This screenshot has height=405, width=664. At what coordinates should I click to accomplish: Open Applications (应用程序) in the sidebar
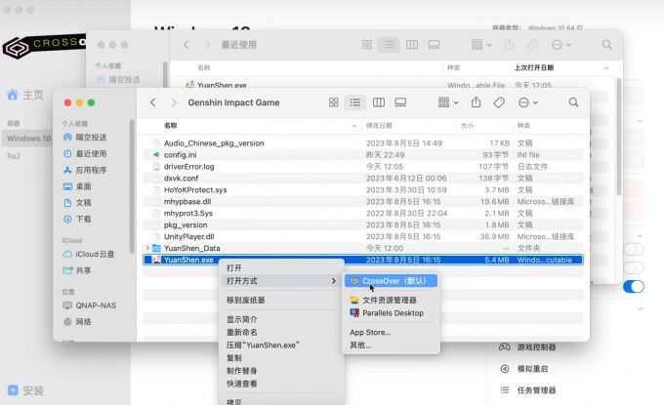(85, 170)
